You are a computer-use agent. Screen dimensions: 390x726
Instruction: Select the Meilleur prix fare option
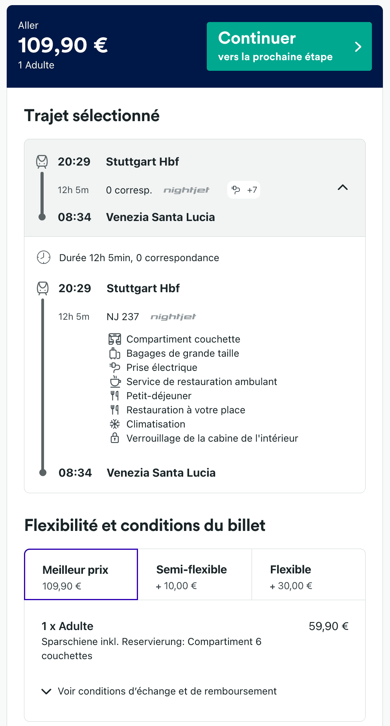(81, 575)
